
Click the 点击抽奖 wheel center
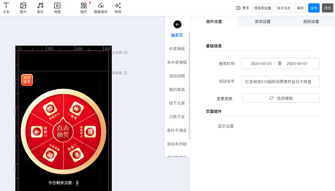click(63, 131)
